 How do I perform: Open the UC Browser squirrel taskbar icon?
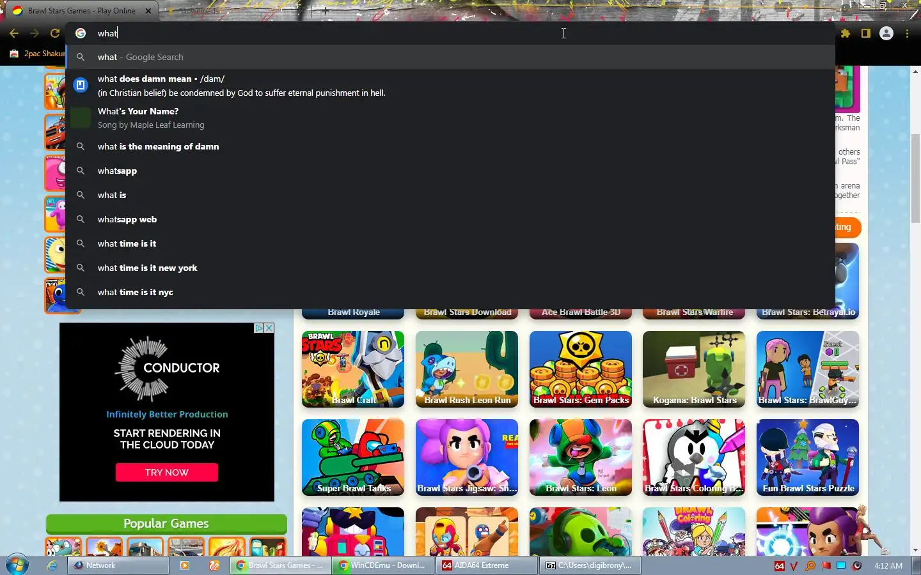click(x=214, y=565)
